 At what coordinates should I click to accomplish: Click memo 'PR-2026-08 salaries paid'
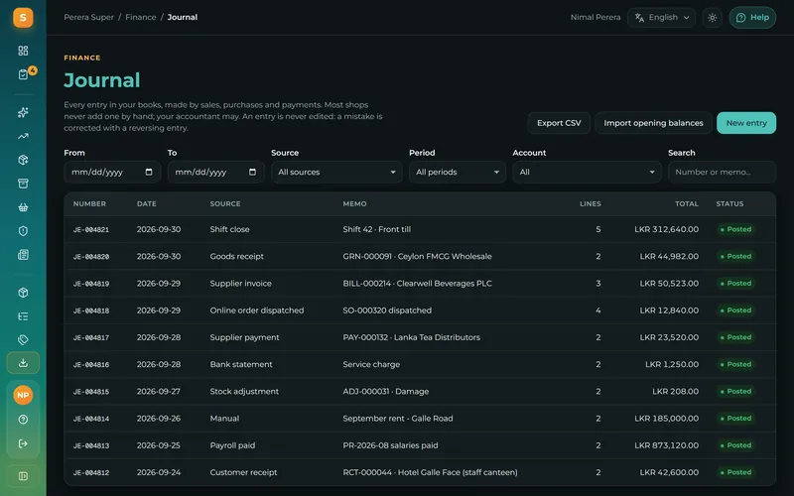coord(390,445)
